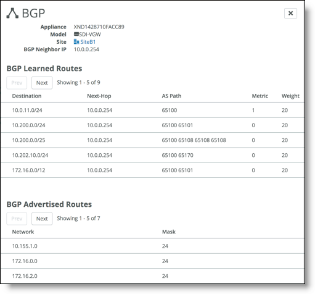The image size is (315, 294).
Task: Sort by Next-Hop column header
Action: [99, 96]
